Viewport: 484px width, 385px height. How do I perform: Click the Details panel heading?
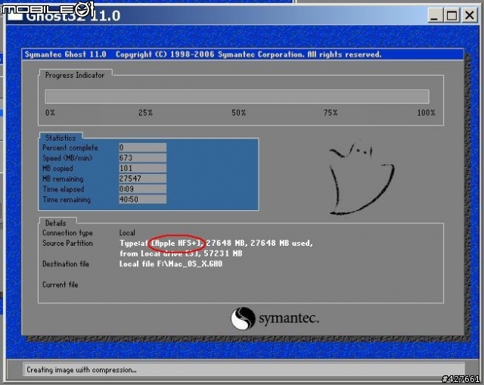55,223
